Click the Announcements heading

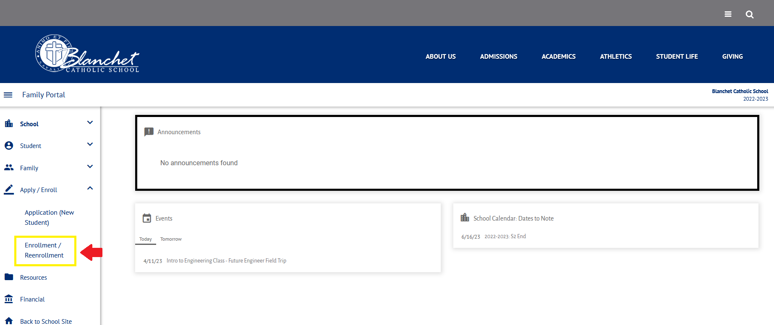[x=179, y=132]
